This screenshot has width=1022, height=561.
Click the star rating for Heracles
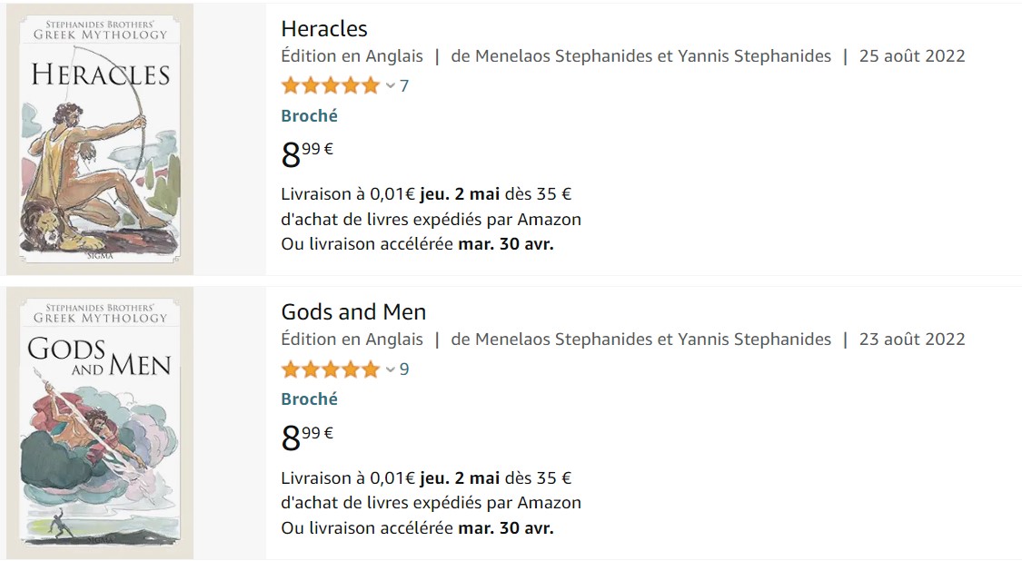coord(330,86)
